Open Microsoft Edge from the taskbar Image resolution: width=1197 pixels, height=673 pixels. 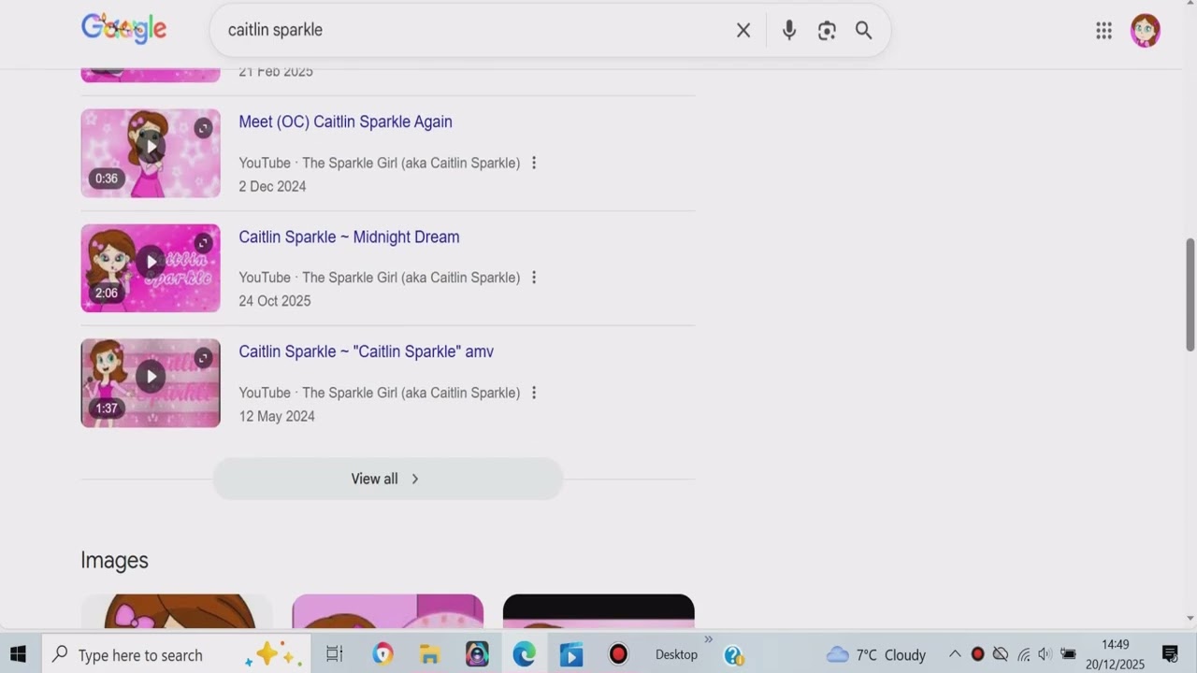point(524,654)
